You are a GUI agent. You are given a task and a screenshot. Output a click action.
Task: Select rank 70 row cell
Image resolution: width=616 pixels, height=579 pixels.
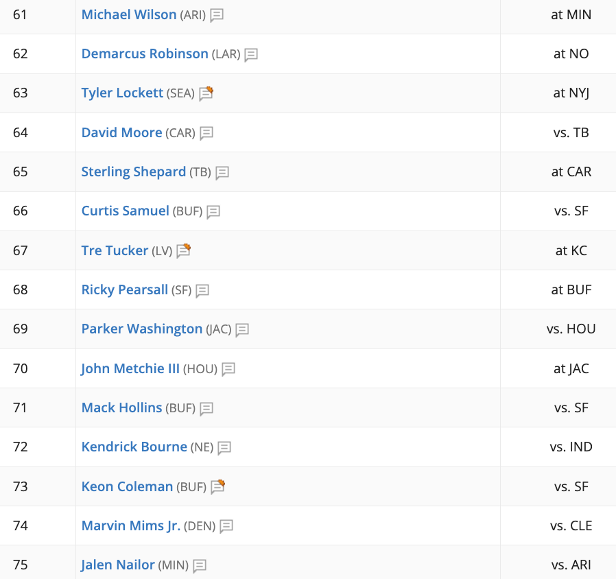point(38,368)
